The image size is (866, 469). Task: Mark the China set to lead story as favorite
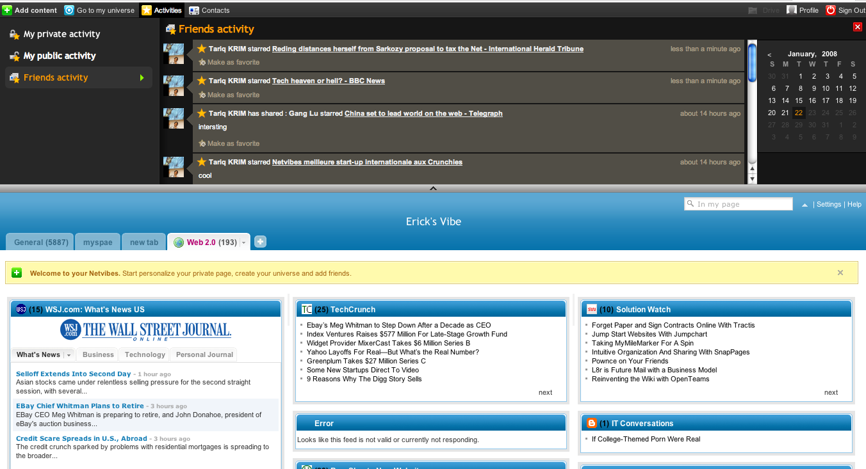[x=229, y=143]
